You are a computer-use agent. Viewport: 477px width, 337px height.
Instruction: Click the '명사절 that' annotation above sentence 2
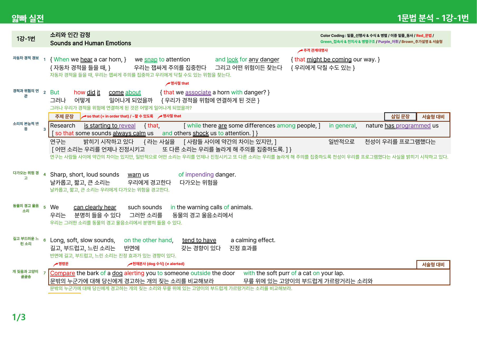pyautogui.click(x=180, y=83)
